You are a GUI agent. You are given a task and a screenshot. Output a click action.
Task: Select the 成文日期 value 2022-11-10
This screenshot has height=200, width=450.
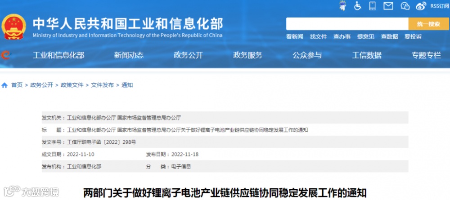click(x=81, y=155)
